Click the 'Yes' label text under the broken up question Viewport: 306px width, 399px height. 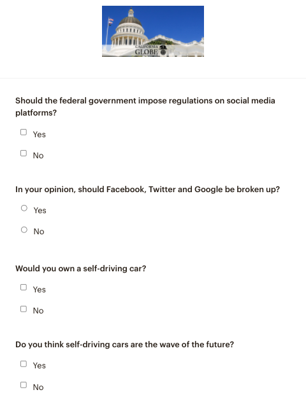pyautogui.click(x=40, y=211)
